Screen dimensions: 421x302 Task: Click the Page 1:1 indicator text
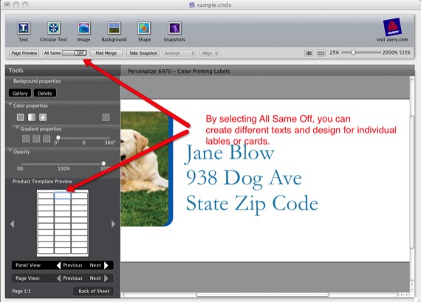[21, 291]
